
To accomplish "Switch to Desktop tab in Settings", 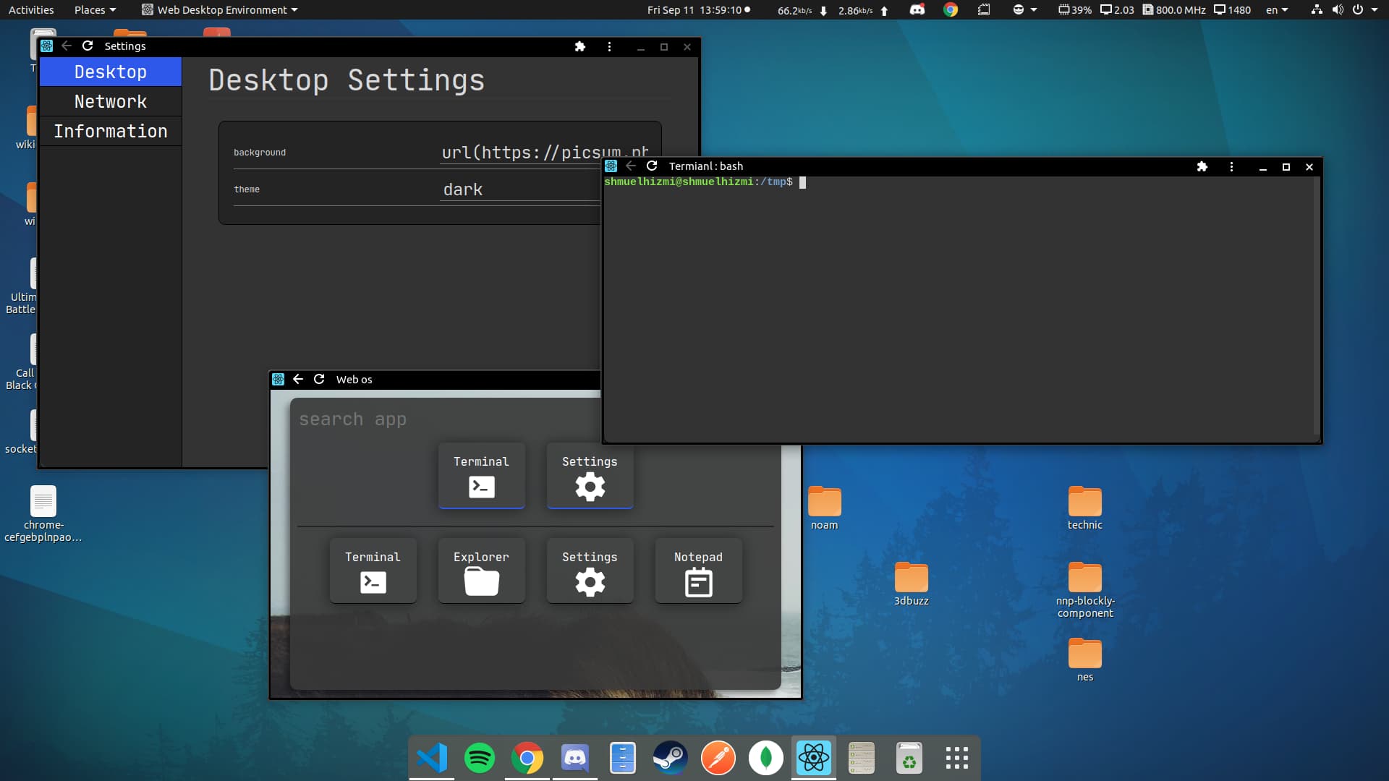I will point(111,72).
